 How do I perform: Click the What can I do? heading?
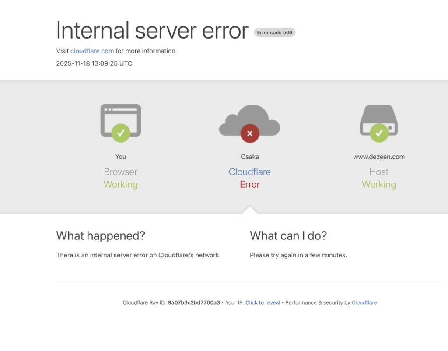288,236
